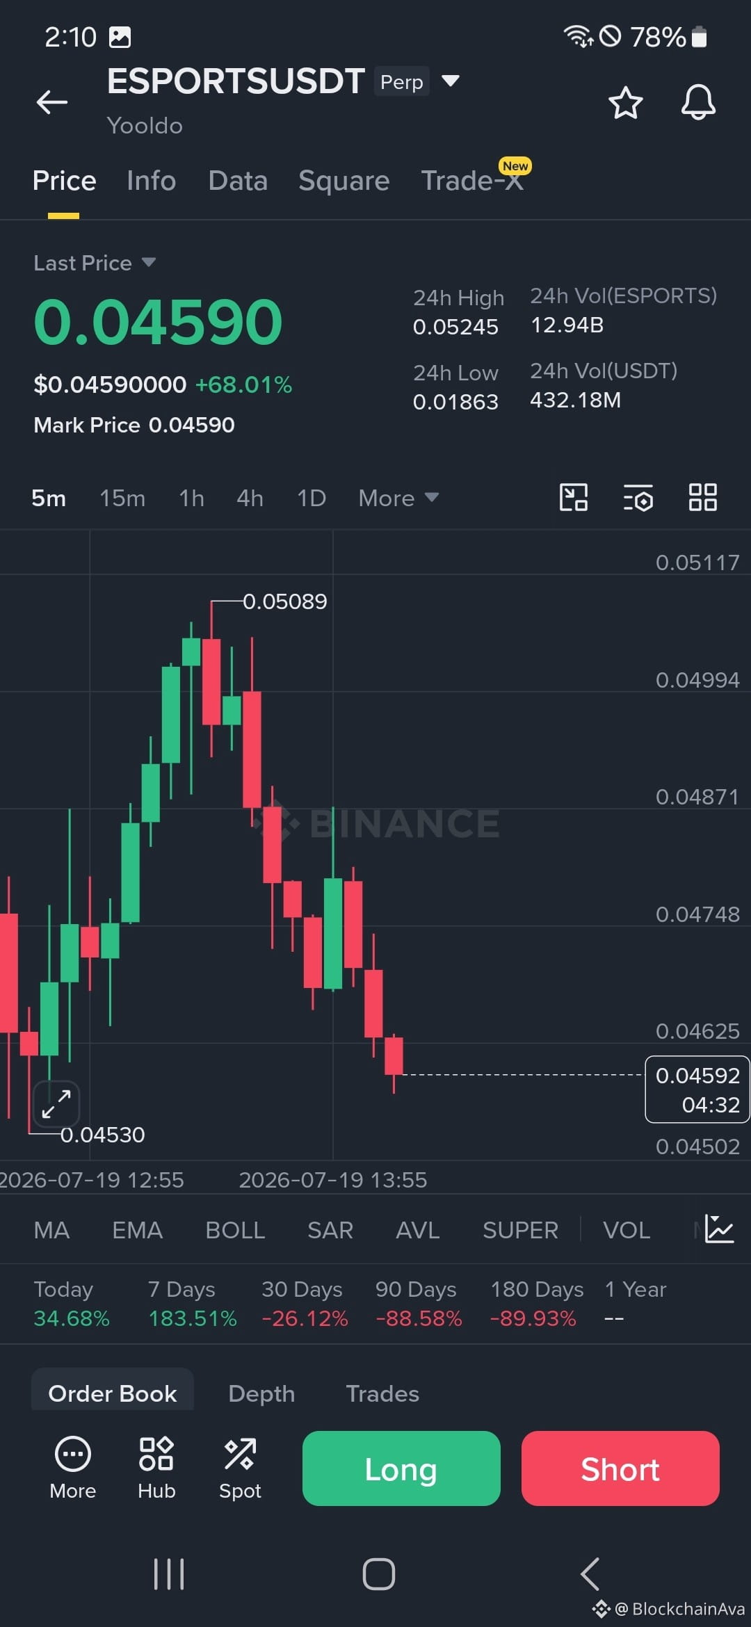This screenshot has height=1627, width=751.
Task: Open chart settings icon next to grid
Action: [x=638, y=497]
